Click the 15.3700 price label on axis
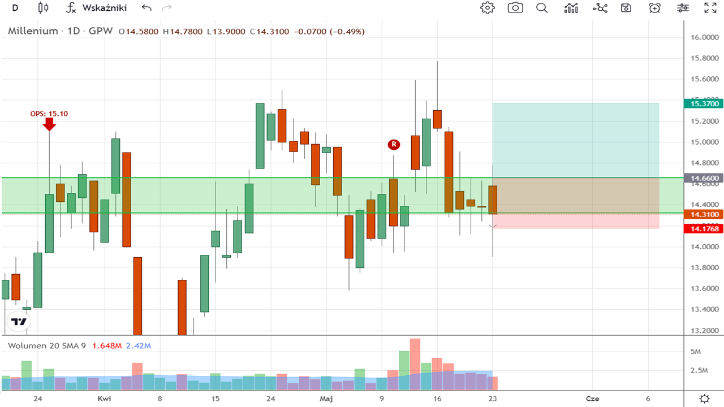 (704, 103)
